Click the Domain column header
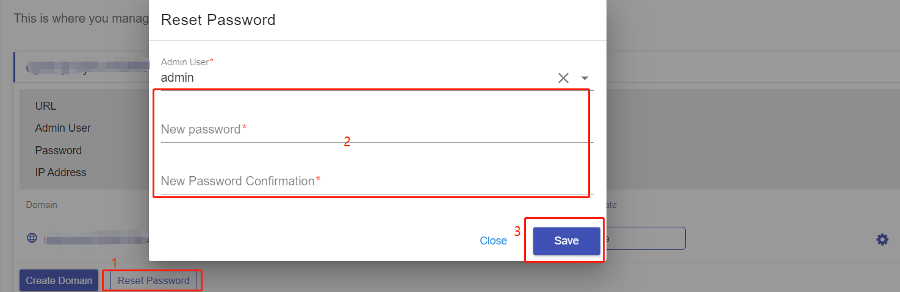This screenshot has width=900, height=292. (x=41, y=205)
